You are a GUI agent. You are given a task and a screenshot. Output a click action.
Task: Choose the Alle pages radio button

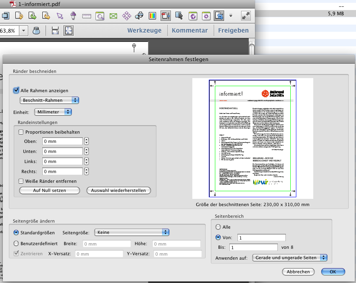[x=218, y=227]
